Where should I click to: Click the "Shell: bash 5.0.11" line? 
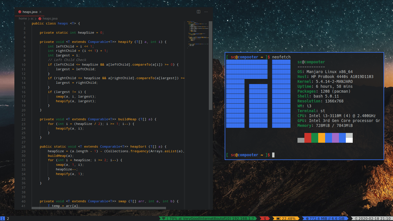click(x=318, y=96)
